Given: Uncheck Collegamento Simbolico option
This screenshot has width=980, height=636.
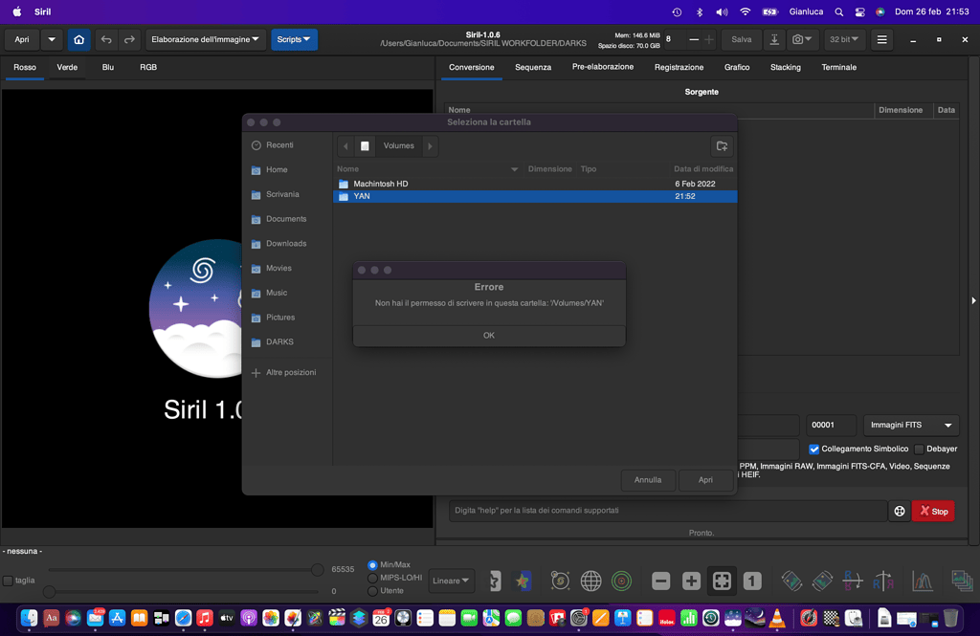Looking at the screenshot, I should (814, 449).
